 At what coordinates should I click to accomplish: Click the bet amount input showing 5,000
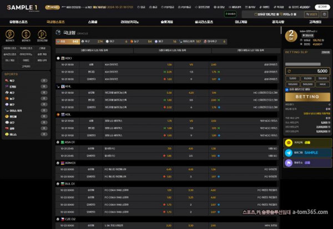[x=310, y=72]
